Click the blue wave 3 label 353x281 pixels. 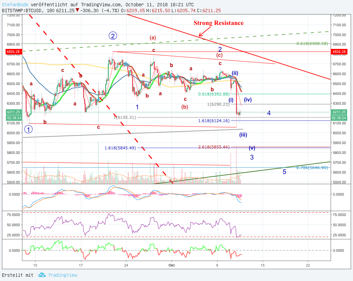[252, 157]
